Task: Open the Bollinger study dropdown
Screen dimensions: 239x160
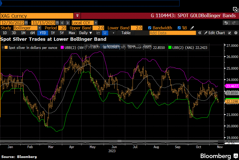Action: (x=39, y=28)
